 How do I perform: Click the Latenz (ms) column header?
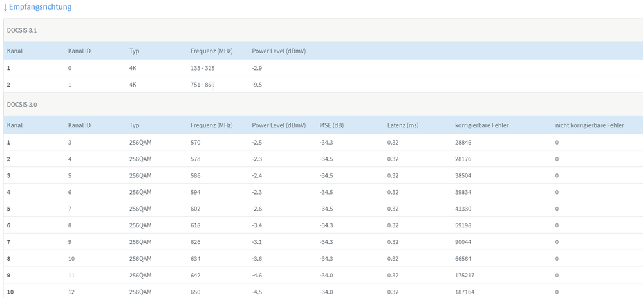tap(403, 125)
